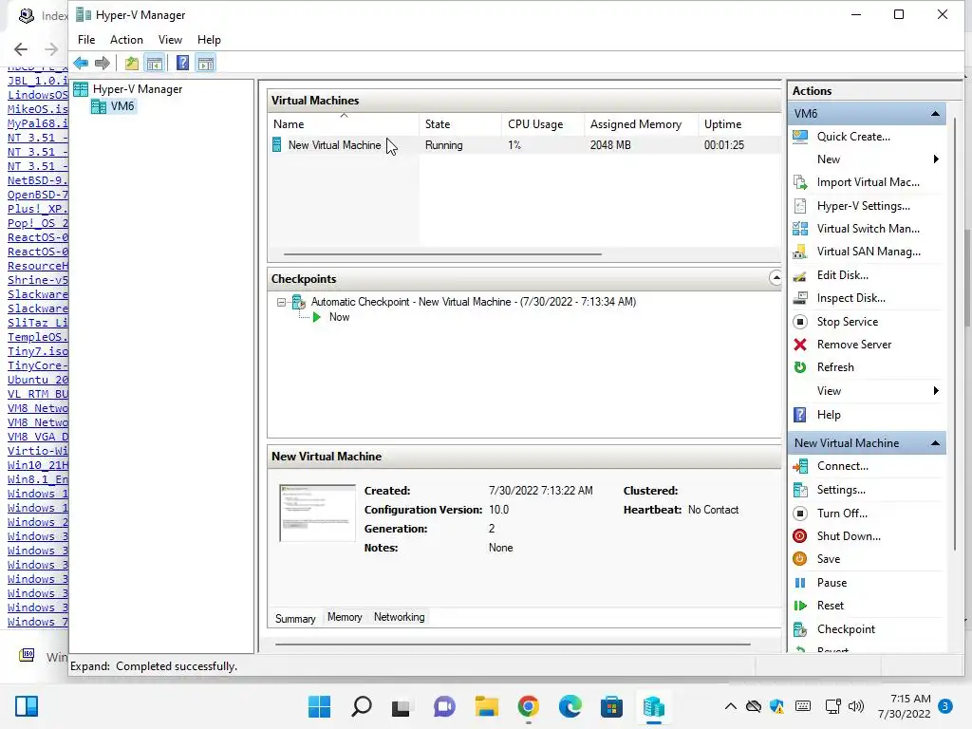Click the Hyper-V Settings icon
This screenshot has width=972, height=729.
point(800,206)
